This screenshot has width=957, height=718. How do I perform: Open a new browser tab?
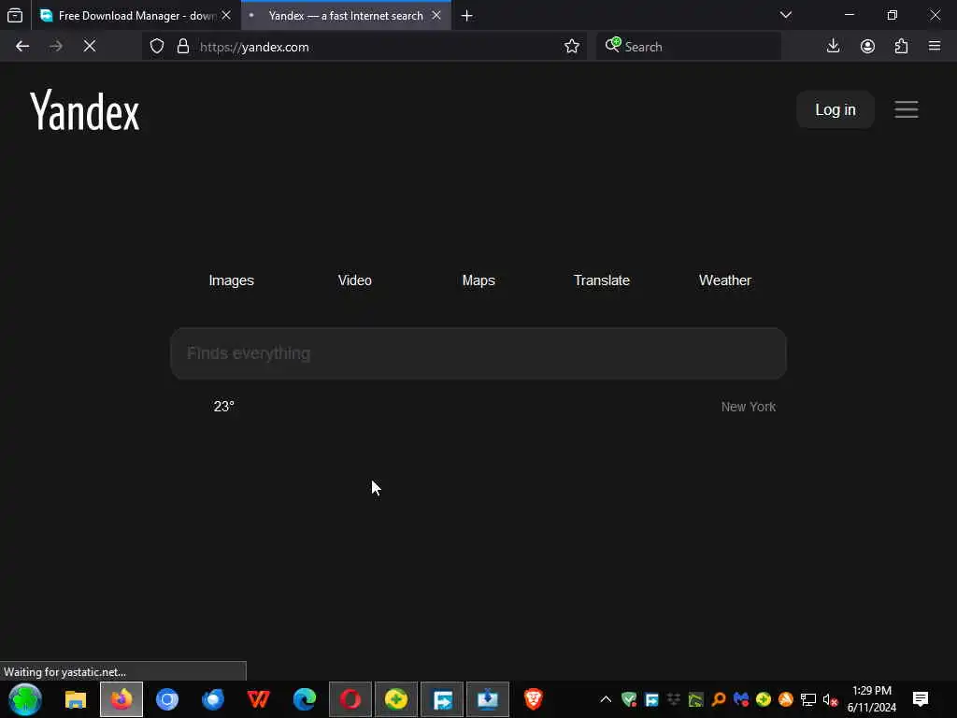pyautogui.click(x=467, y=16)
